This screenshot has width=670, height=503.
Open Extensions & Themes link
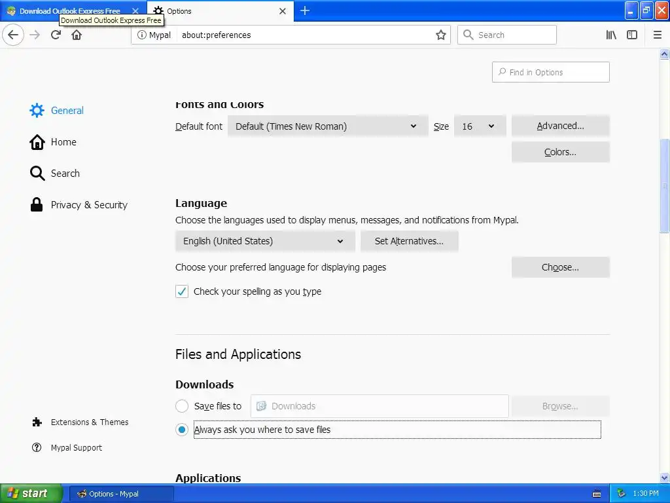(x=89, y=422)
